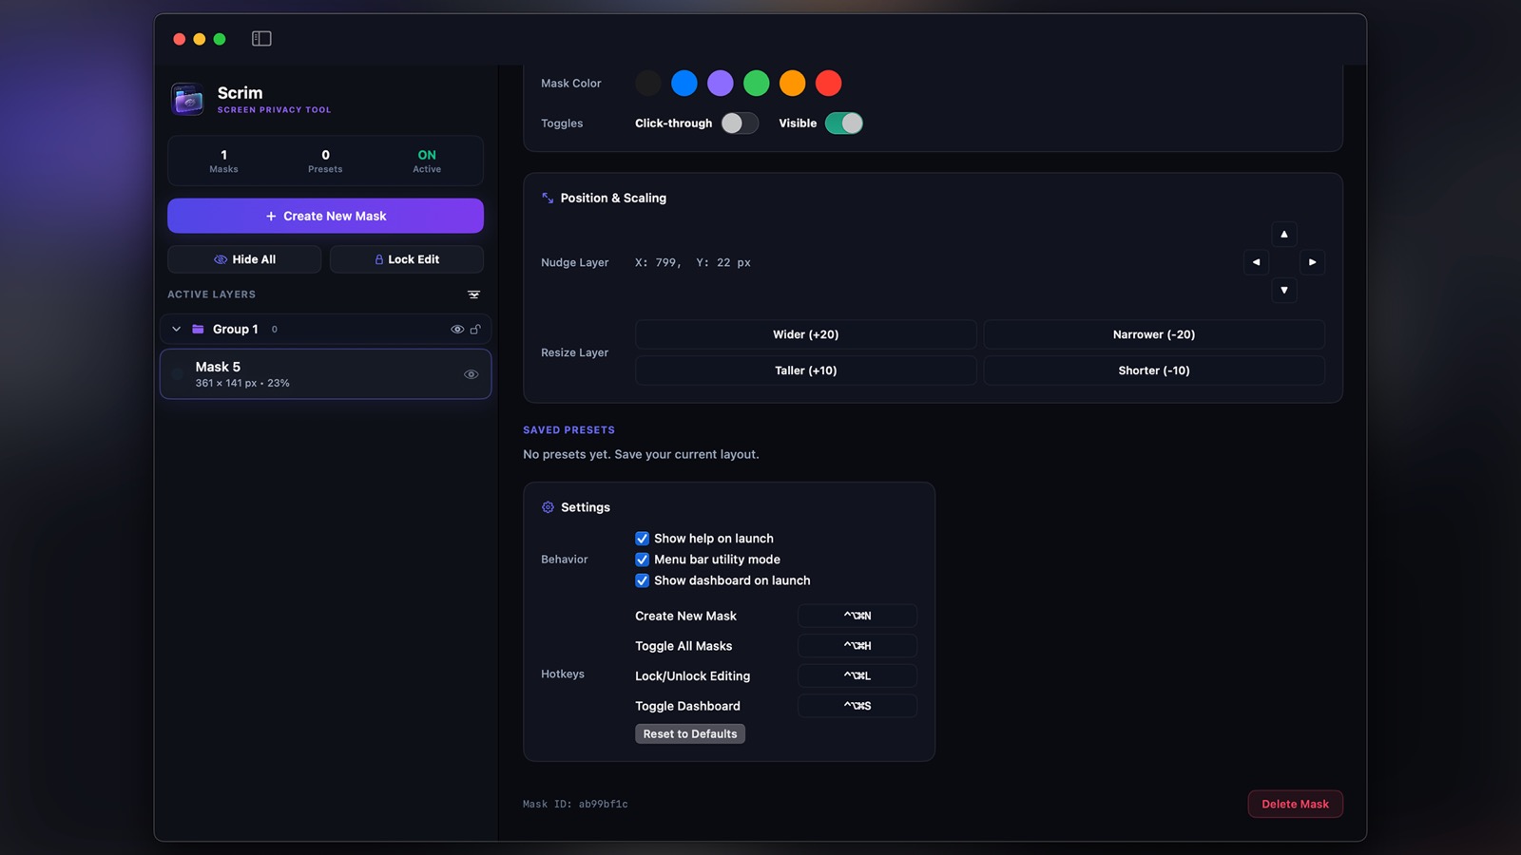Nudge layer up with arrow
1521x855 pixels.
point(1284,234)
